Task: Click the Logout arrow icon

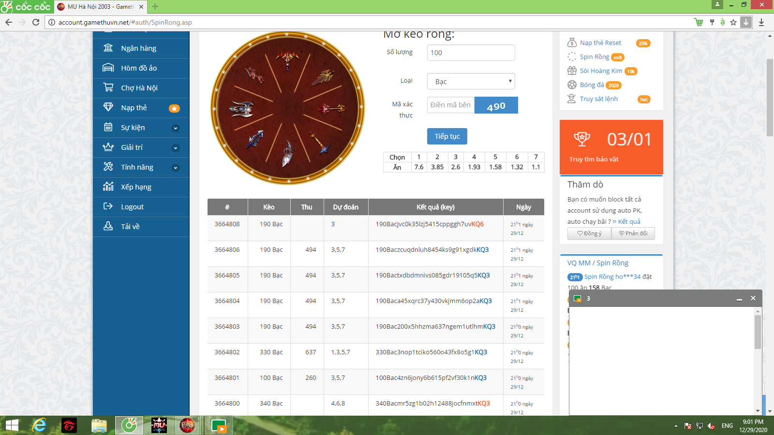Action: coord(108,206)
